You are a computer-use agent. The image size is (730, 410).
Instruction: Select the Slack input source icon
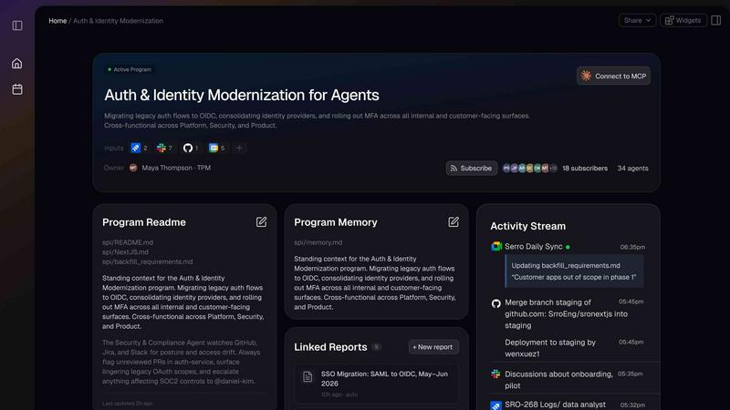click(162, 148)
